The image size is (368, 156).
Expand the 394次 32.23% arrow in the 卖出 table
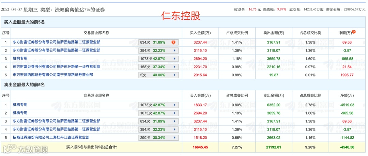174,129
